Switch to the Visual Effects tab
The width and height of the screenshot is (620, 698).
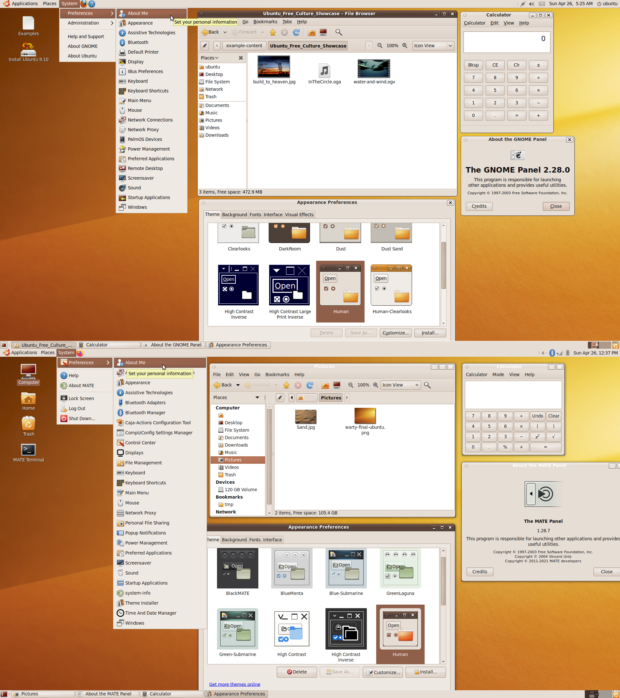299,215
